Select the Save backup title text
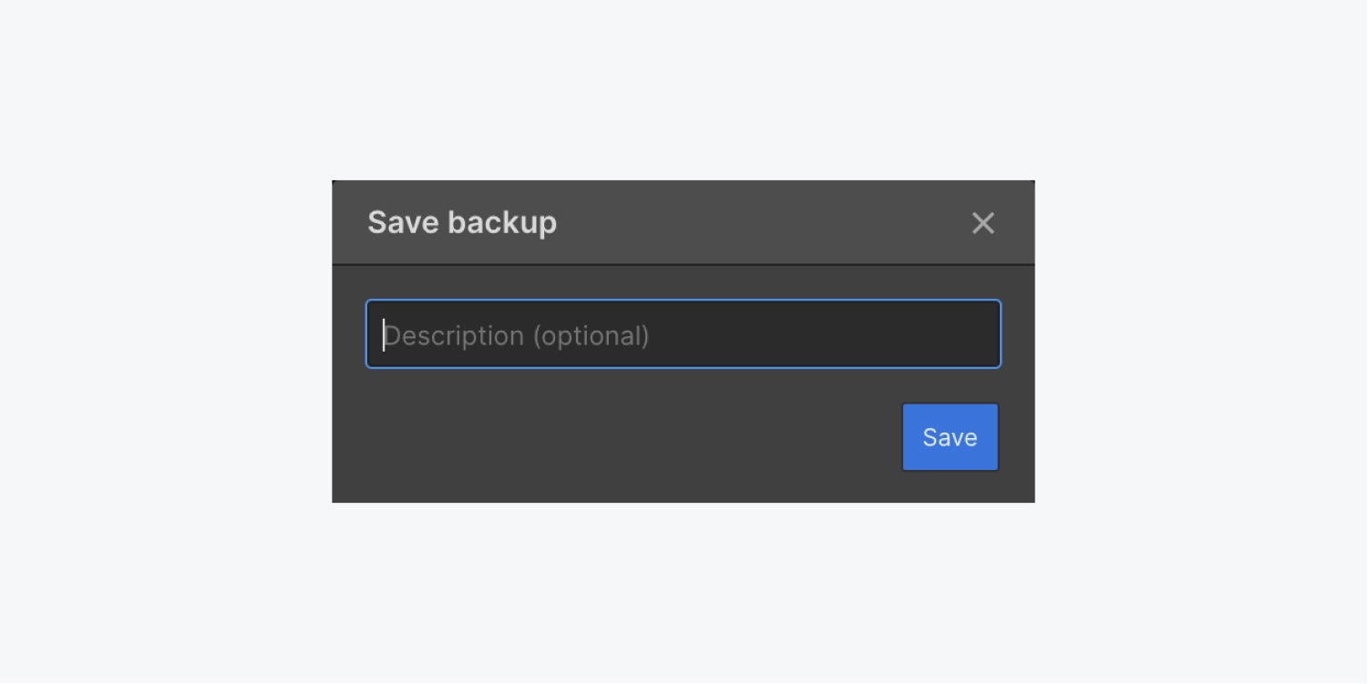The width and height of the screenshot is (1368, 684). click(462, 222)
